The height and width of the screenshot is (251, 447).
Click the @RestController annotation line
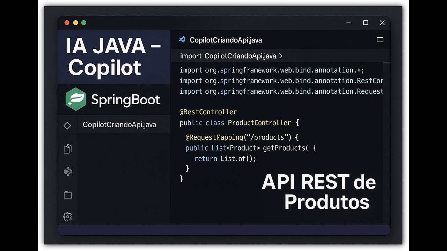pos(208,112)
